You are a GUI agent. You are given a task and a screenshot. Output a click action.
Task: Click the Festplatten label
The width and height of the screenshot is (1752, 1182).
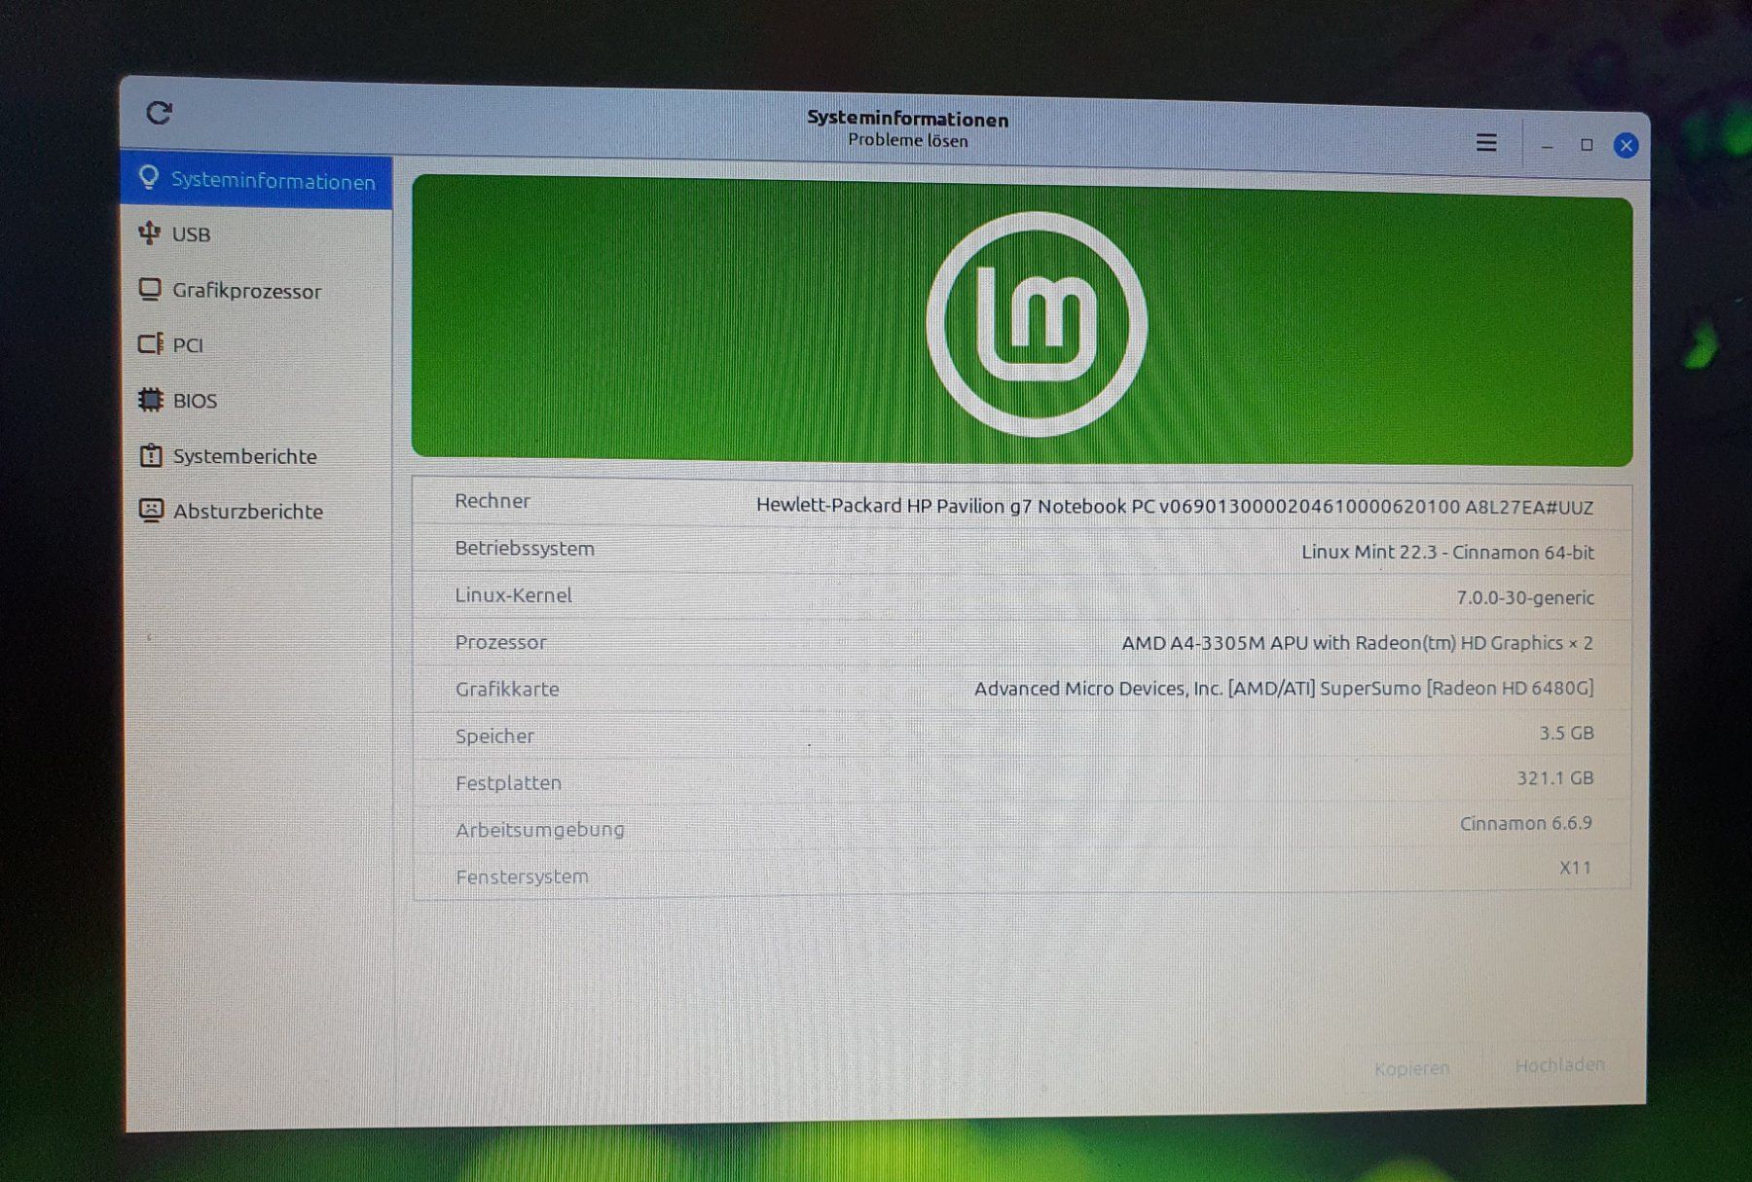tap(508, 783)
